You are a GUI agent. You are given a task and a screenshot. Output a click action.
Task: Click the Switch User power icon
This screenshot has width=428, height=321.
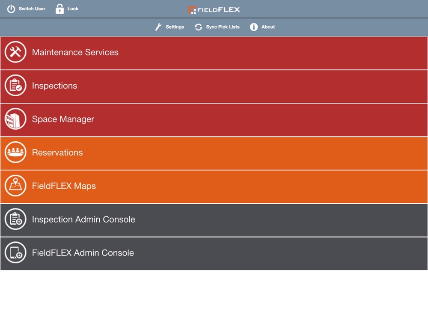pyautogui.click(x=11, y=9)
